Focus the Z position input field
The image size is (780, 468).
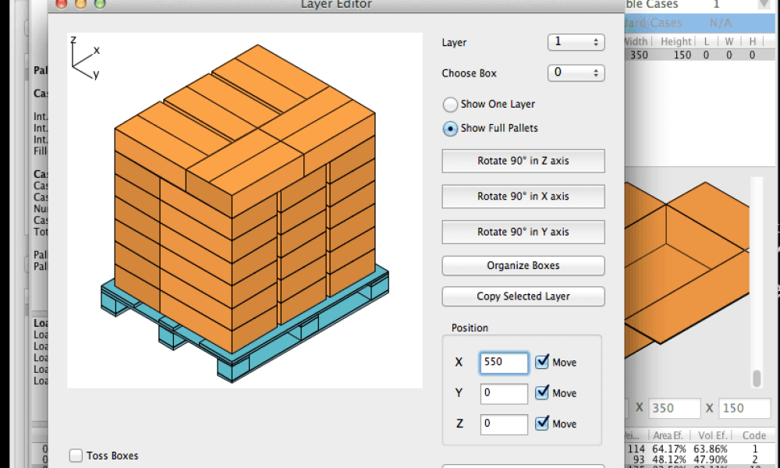(x=504, y=424)
